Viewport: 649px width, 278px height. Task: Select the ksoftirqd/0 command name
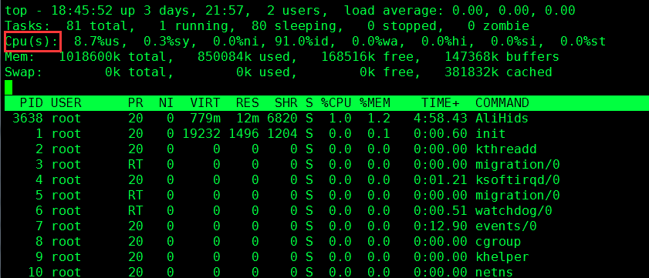coord(517,180)
